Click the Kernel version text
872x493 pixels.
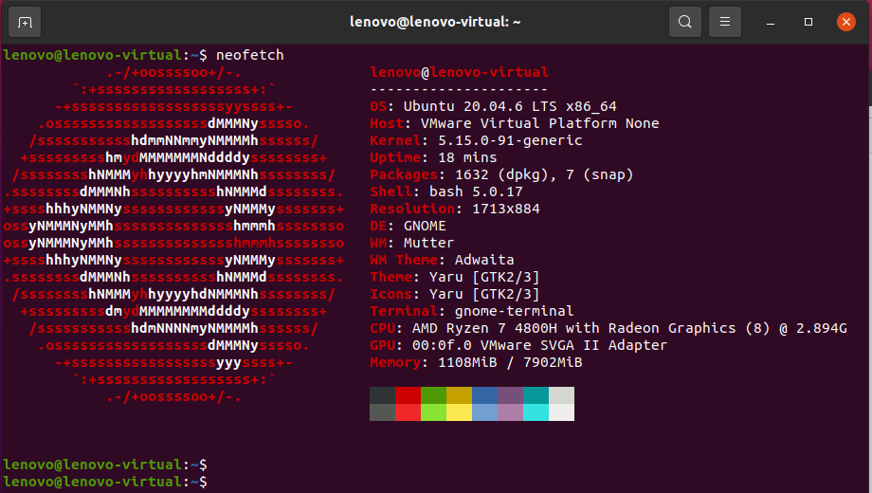510,140
